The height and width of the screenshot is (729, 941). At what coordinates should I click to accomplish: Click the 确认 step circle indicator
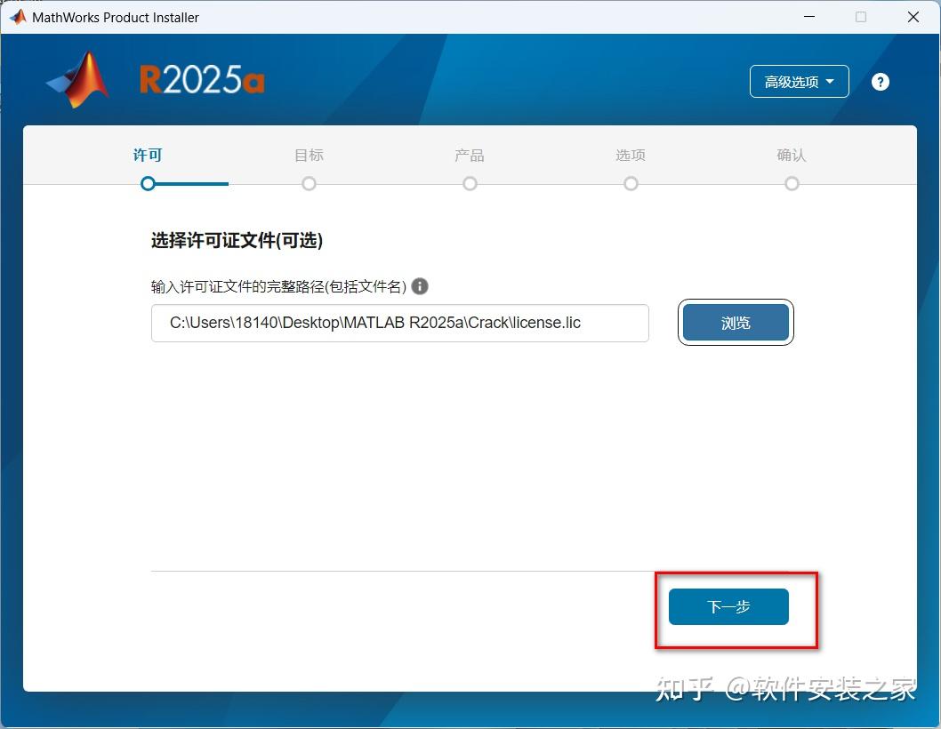(x=792, y=183)
